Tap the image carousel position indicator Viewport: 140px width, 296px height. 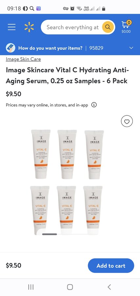point(50,234)
